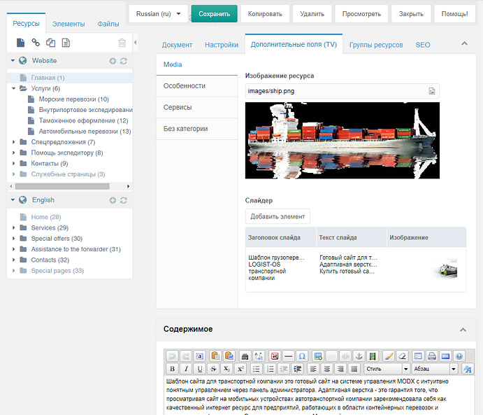Toggle bold formatting in content editor
Screen dimensions: 483x415
[x=172, y=369]
